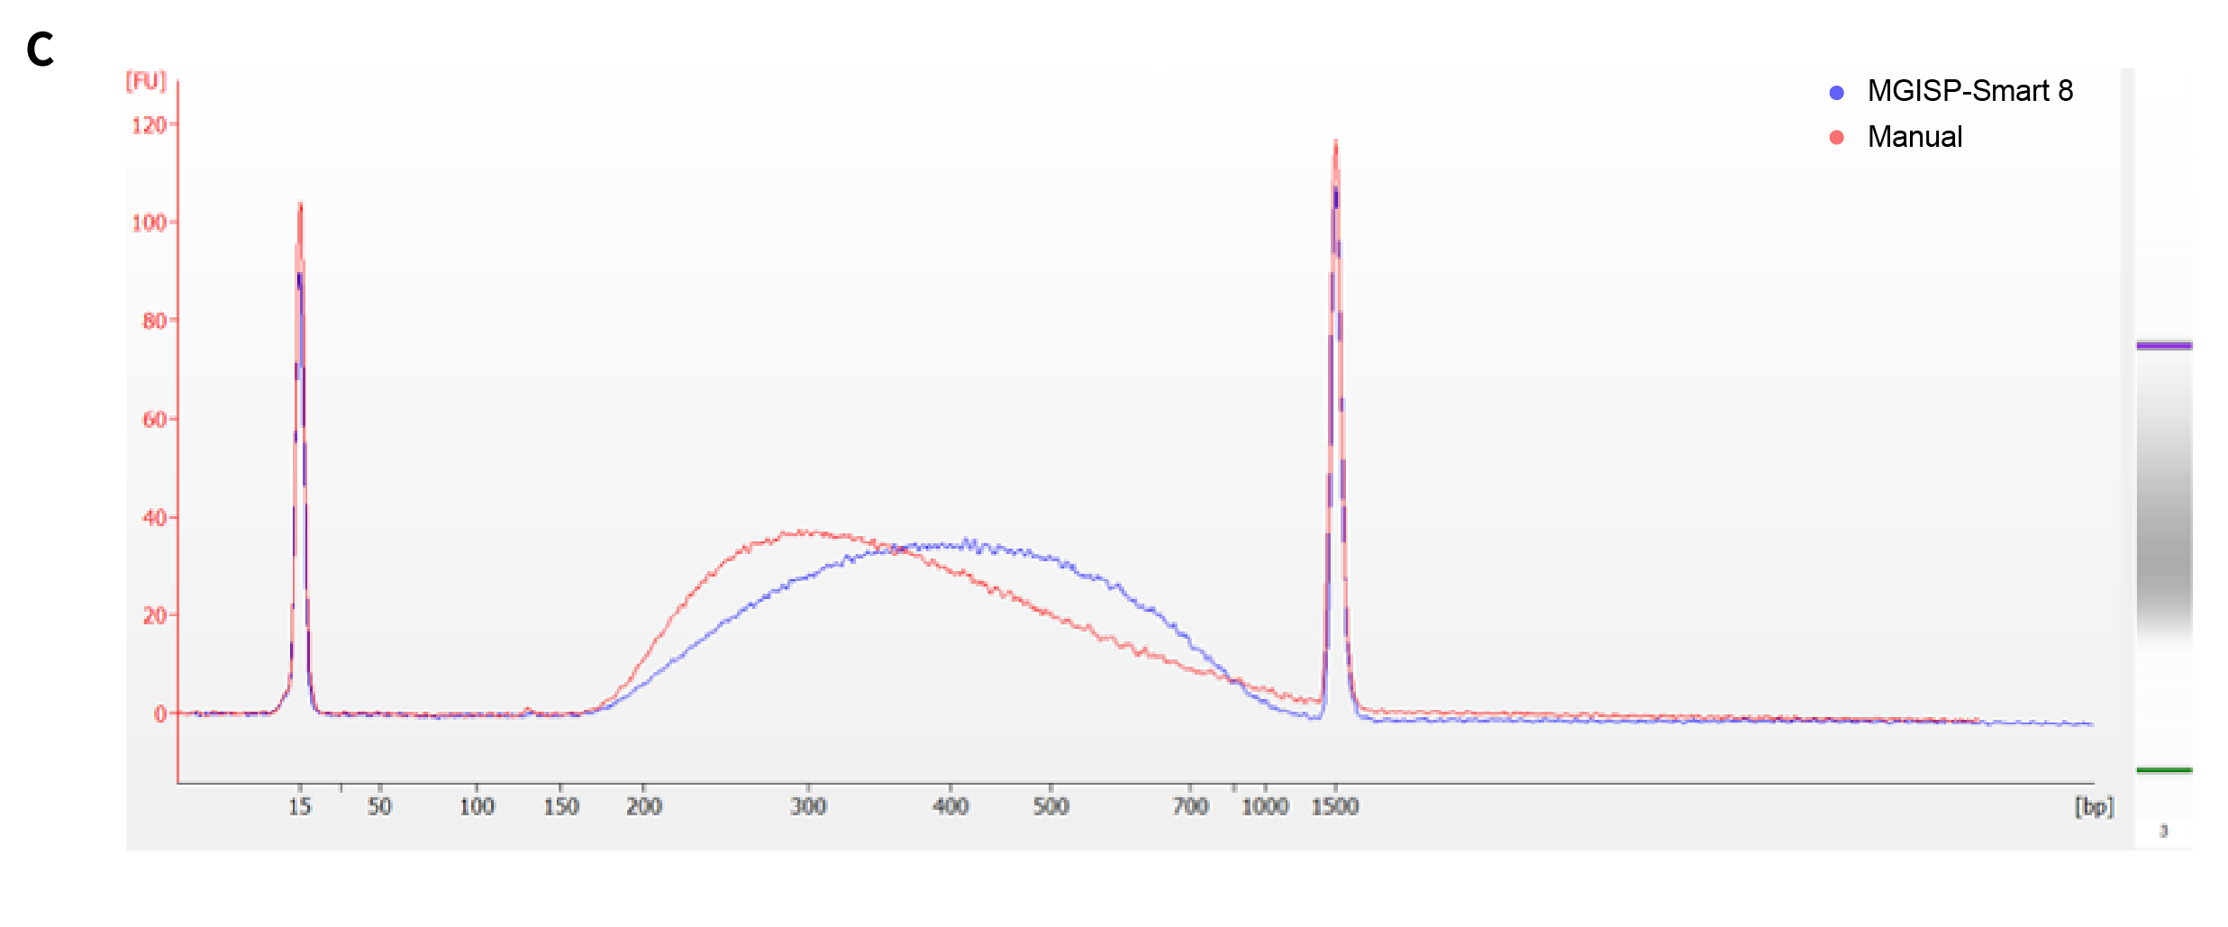Image resolution: width=2228 pixels, height=927 pixels.
Task: Click the purple upper marker band in gel lane
Action: [2163, 345]
